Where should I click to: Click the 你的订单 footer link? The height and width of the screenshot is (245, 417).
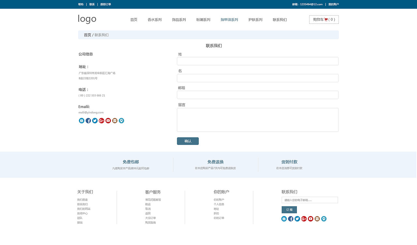[x=219, y=218]
